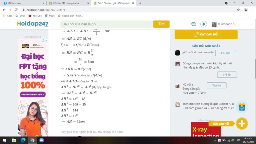Close the FPT ad with X

(x=46, y=41)
